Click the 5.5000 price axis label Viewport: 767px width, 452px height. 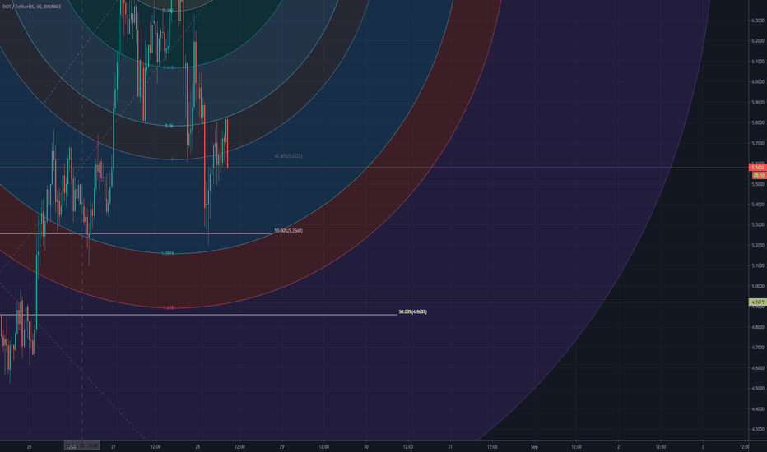pyautogui.click(x=758, y=184)
